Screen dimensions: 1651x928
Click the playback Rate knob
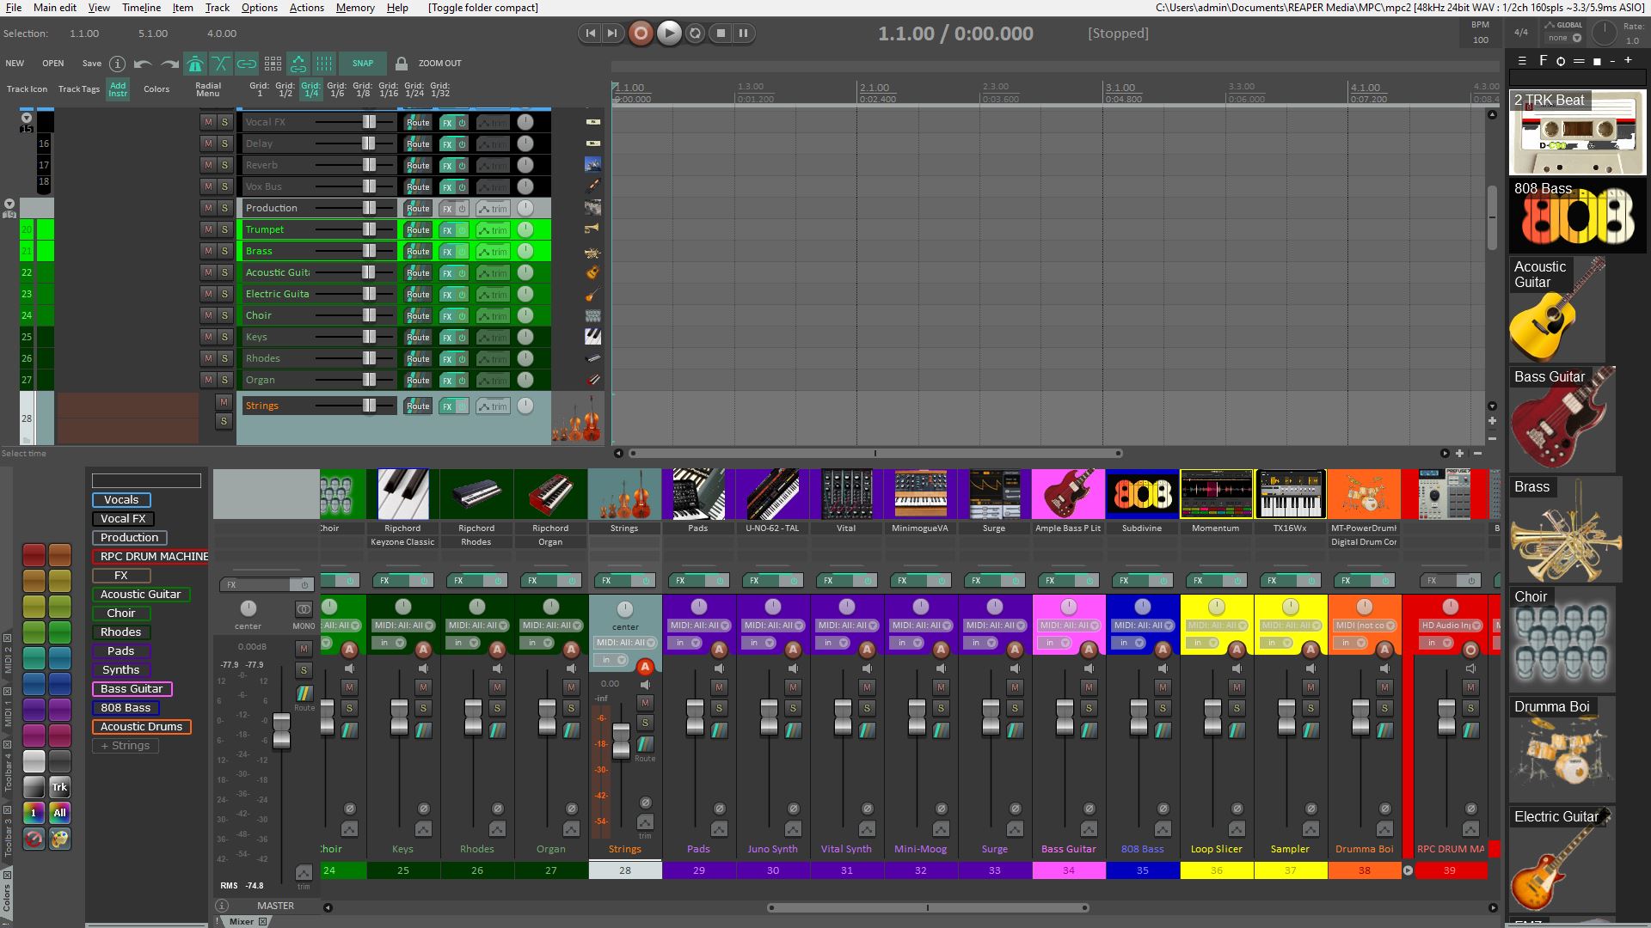pos(1604,34)
